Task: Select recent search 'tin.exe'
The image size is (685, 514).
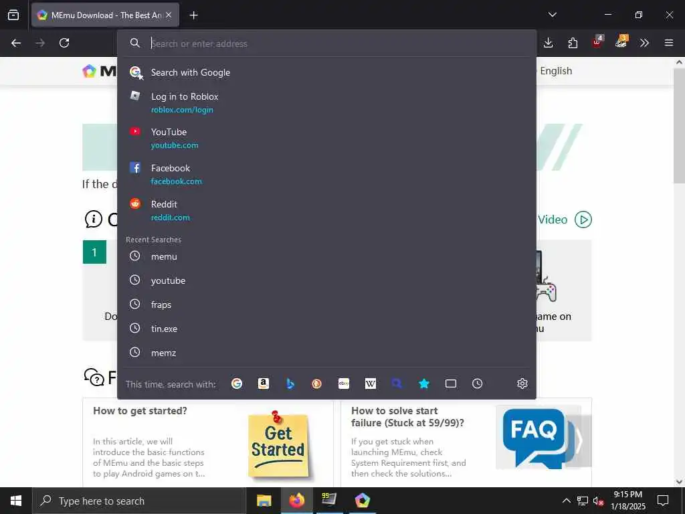Action: pyautogui.click(x=326, y=329)
